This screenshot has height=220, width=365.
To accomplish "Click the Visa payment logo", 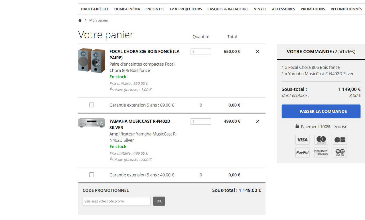I will pyautogui.click(x=302, y=140).
